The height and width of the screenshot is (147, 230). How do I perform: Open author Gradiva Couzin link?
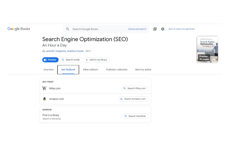[x=75, y=51]
